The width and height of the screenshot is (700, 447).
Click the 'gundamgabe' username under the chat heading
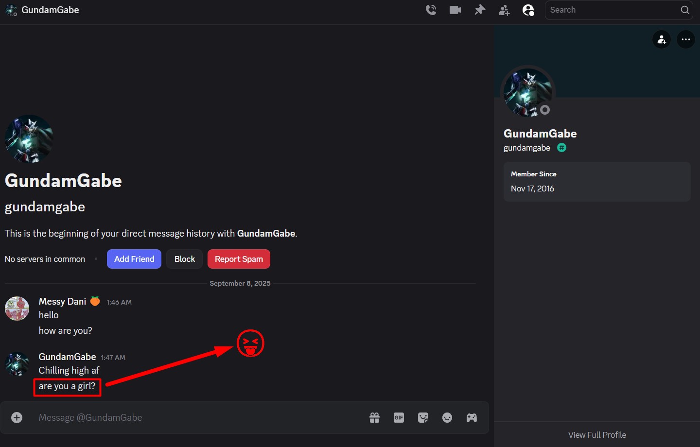point(45,207)
